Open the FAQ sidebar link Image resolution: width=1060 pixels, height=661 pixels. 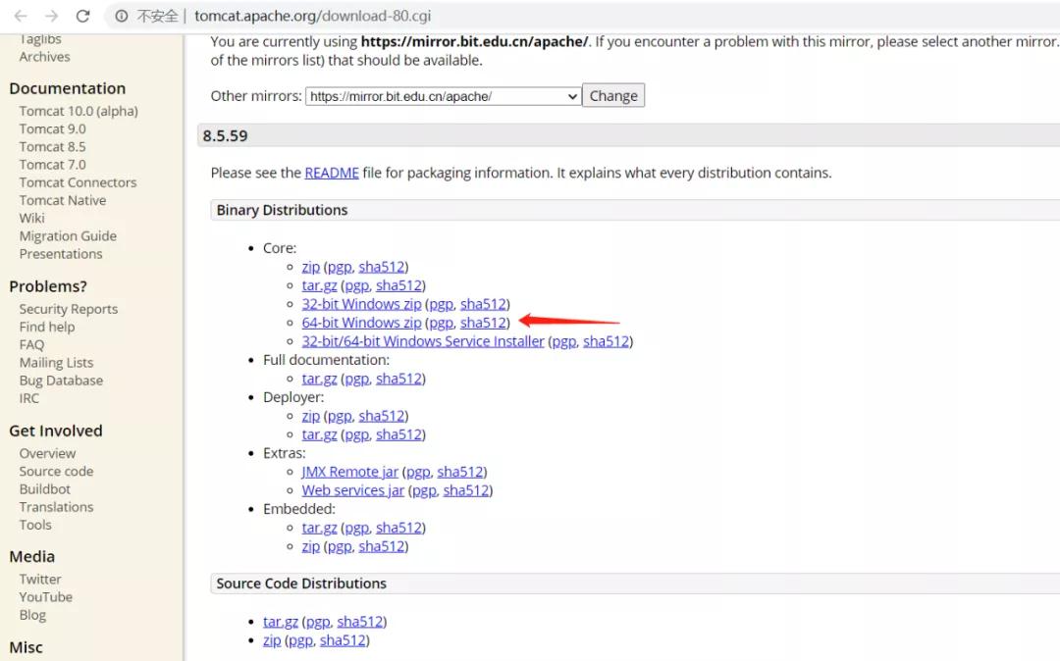click(31, 344)
